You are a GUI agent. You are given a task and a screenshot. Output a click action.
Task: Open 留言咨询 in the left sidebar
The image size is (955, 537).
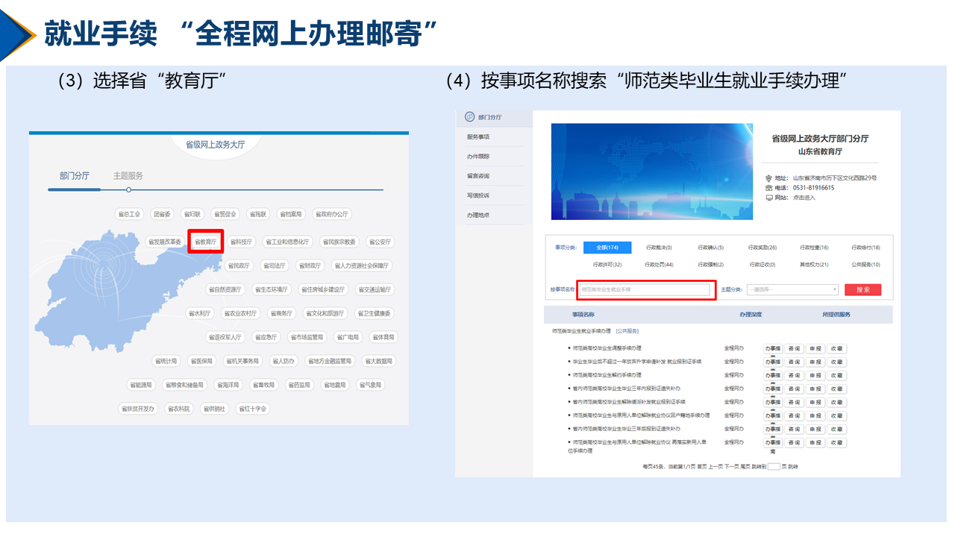[x=478, y=176]
